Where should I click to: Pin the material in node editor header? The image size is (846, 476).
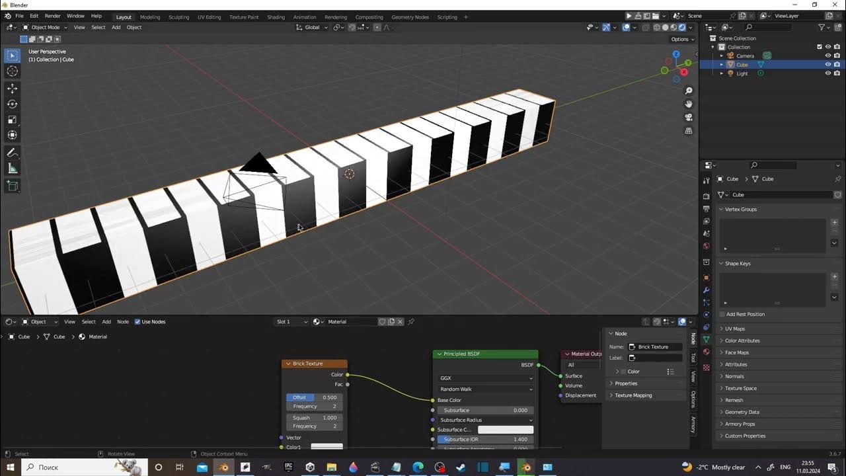[x=411, y=322]
